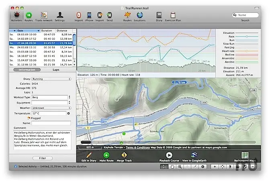Select the 18.10.07 12:50 activity row

click(41, 56)
